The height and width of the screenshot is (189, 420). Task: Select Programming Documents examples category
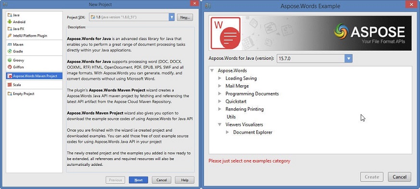pyautogui.click(x=252, y=94)
